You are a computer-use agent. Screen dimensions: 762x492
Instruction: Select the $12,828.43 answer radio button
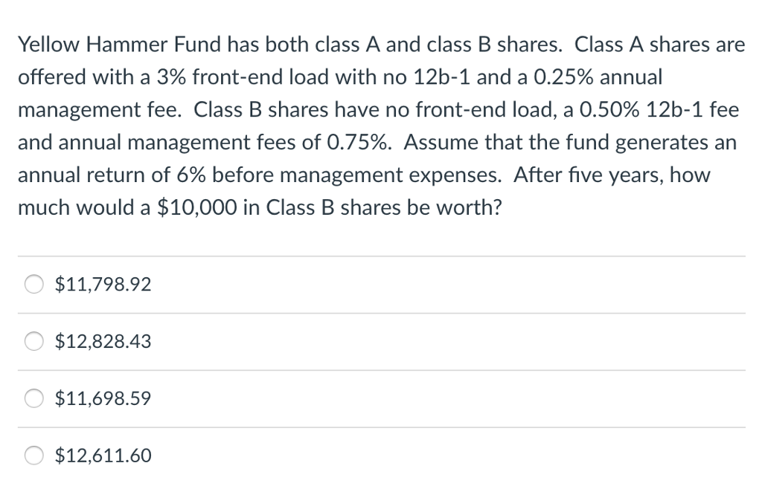pos(33,341)
